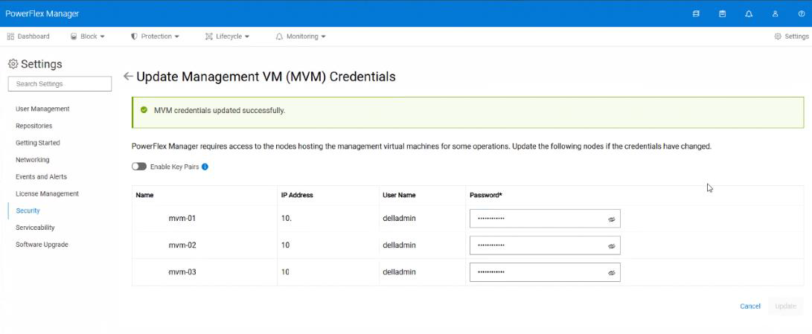Click the back arrow beside Update Management VM

click(x=128, y=77)
